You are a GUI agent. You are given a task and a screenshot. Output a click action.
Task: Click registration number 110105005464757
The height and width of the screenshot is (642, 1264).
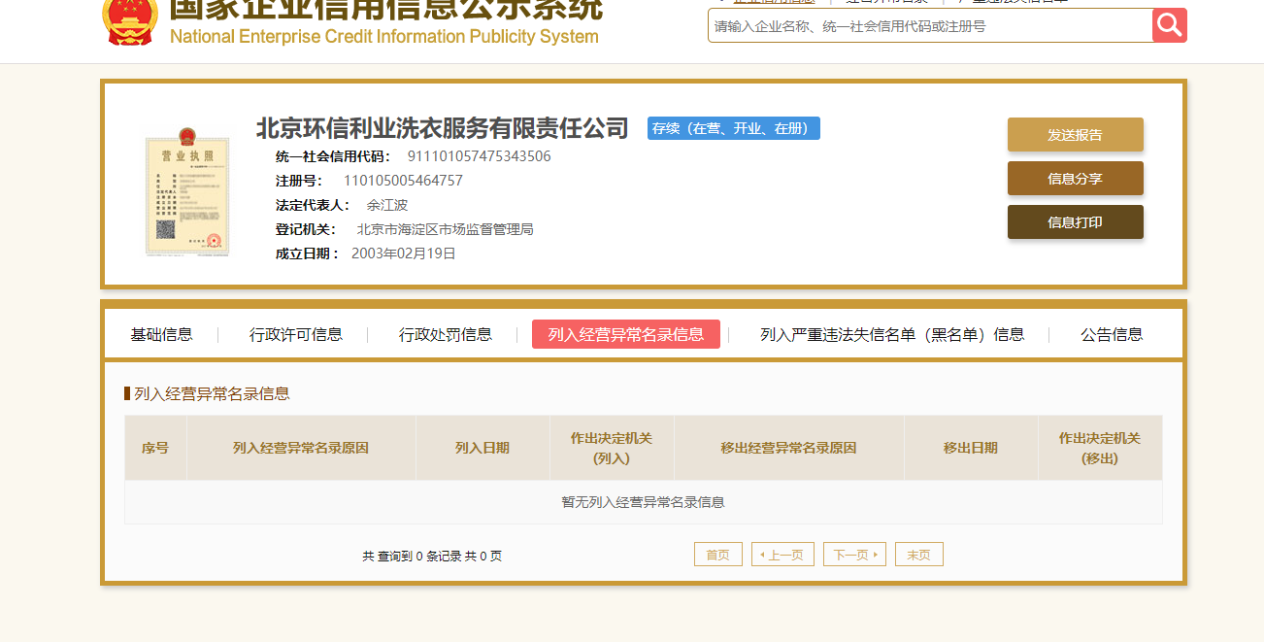coord(403,181)
